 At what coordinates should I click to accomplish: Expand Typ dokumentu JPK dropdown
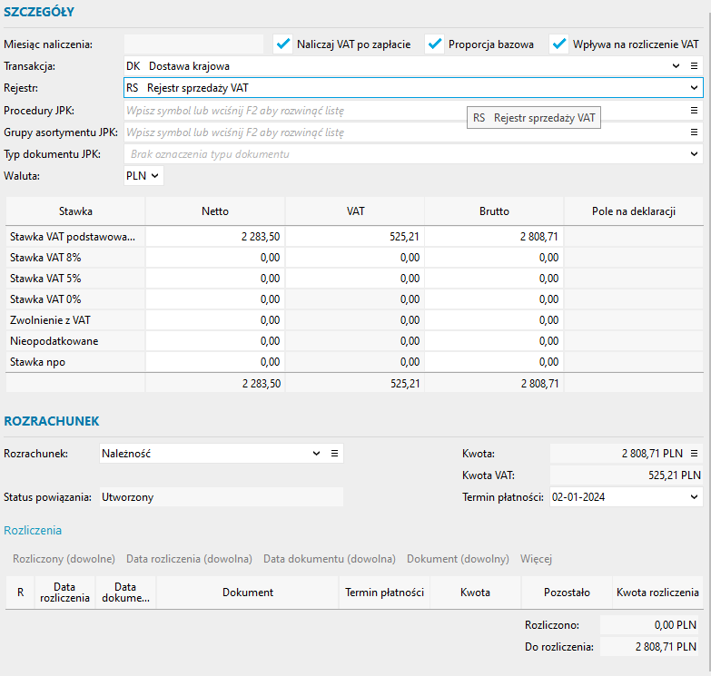pos(694,154)
